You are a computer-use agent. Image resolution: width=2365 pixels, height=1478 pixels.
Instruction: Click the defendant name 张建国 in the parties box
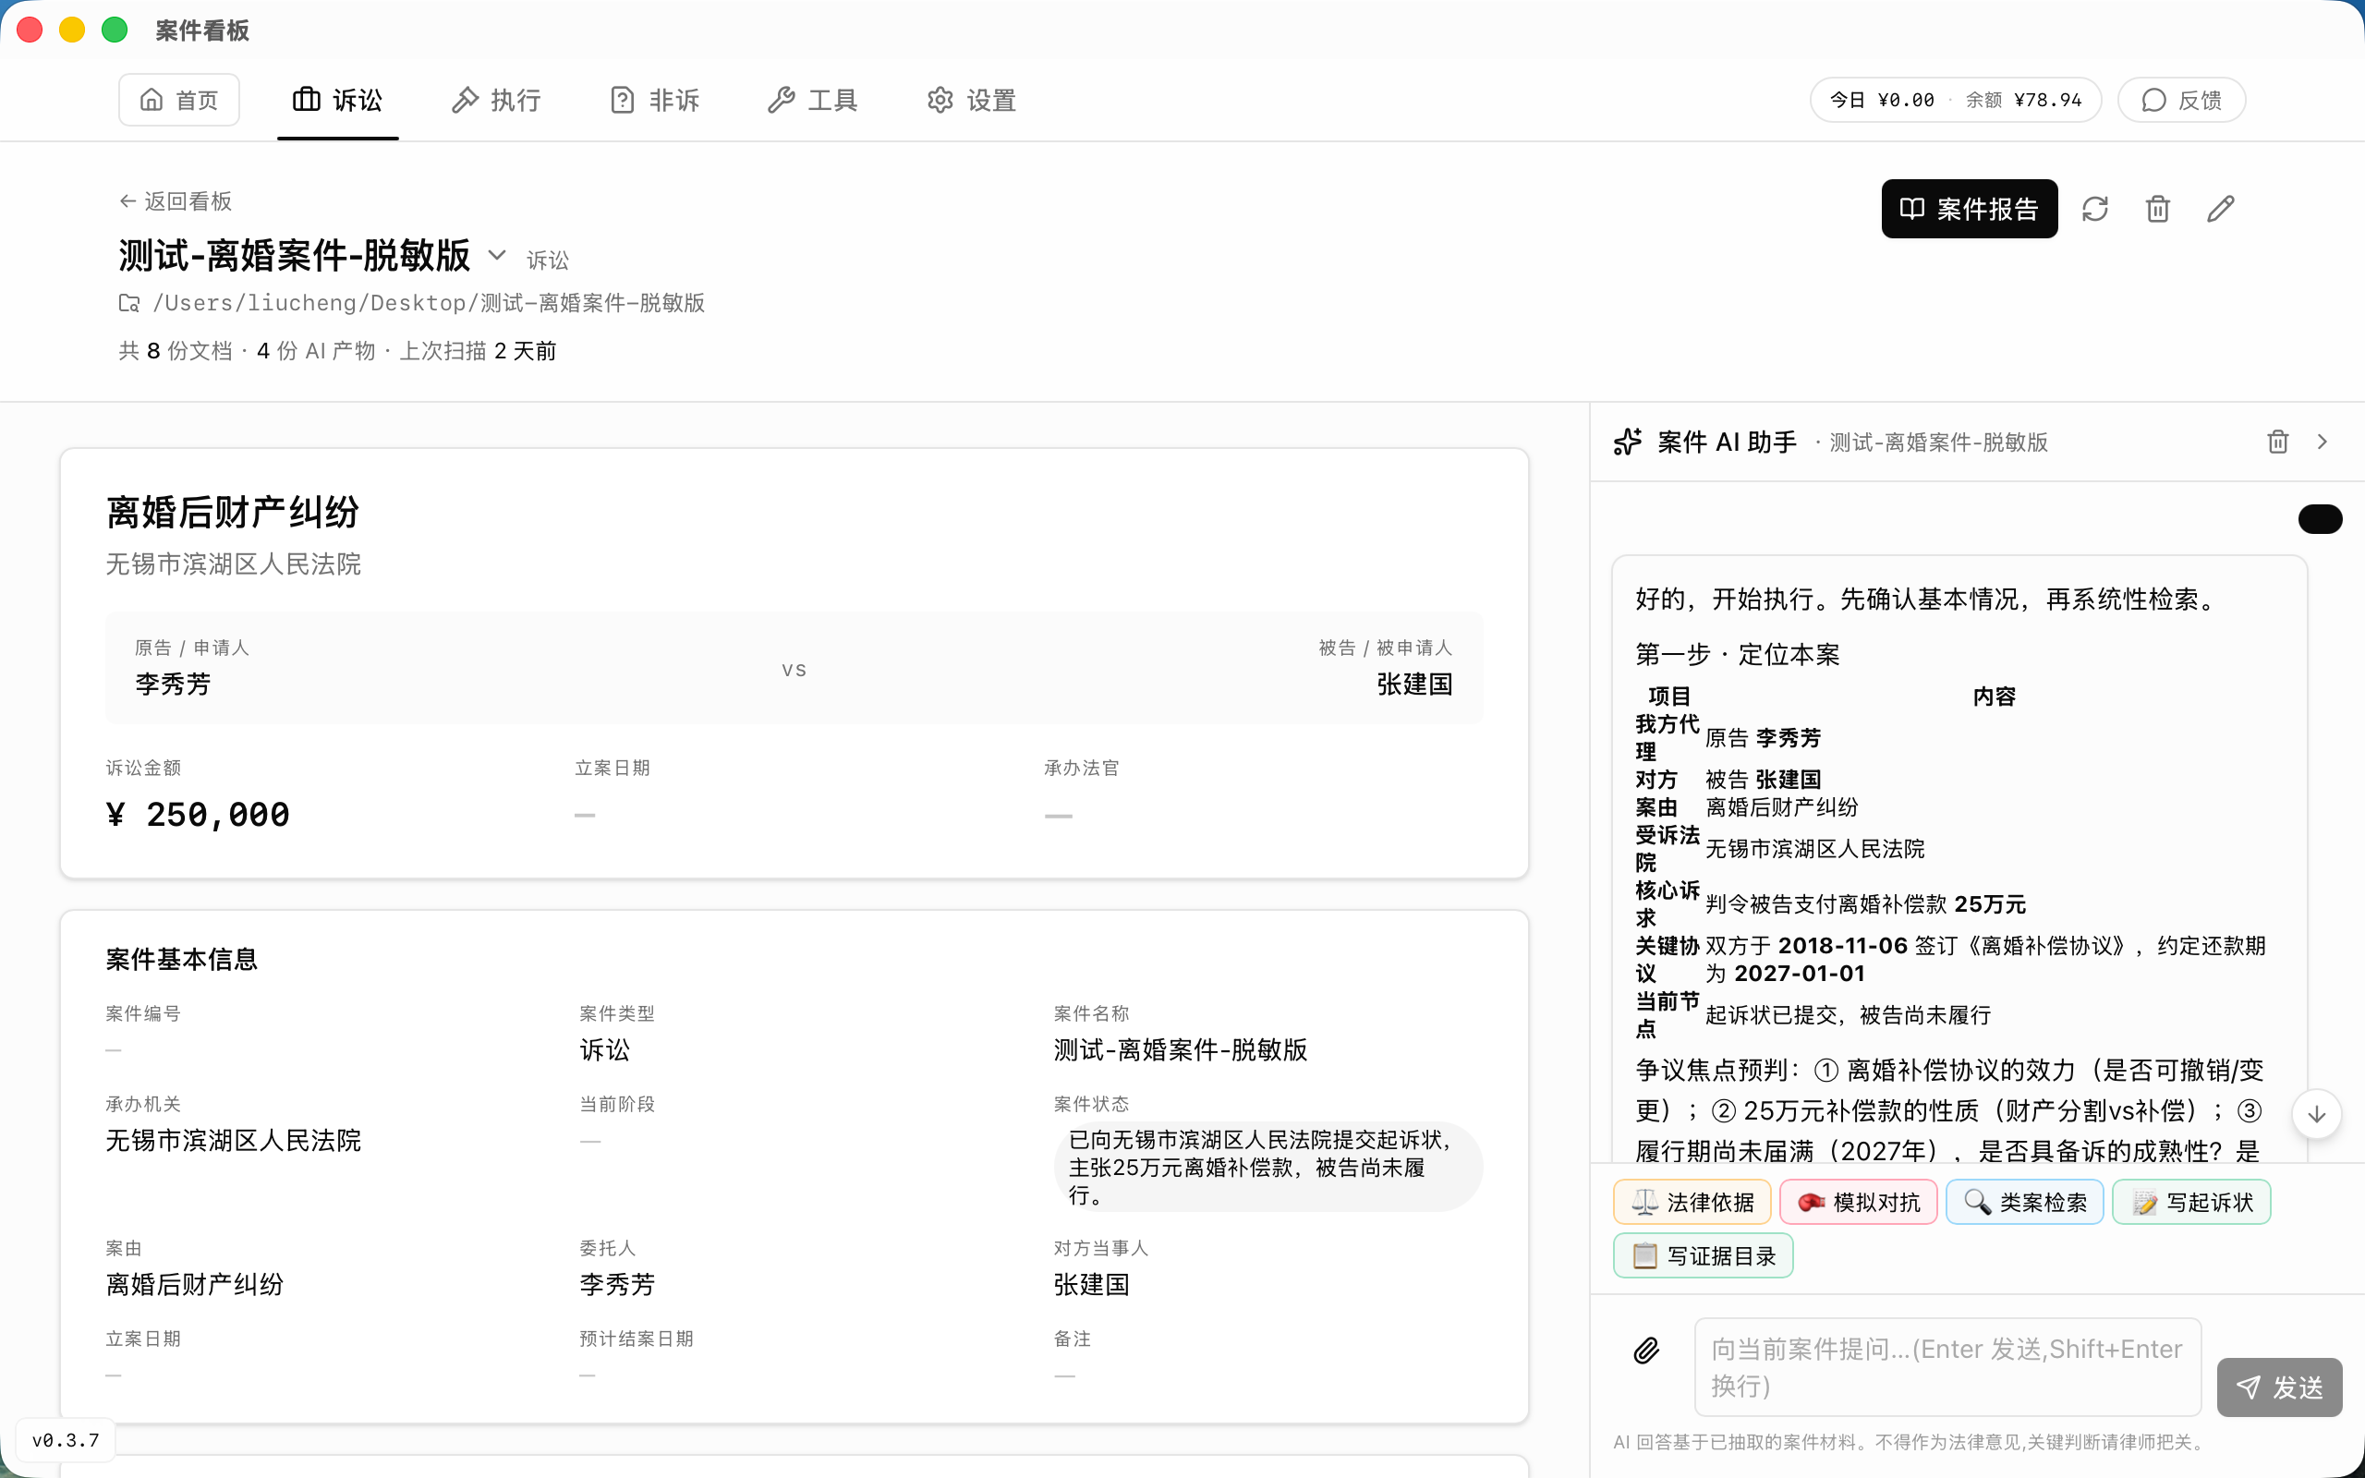[1414, 684]
